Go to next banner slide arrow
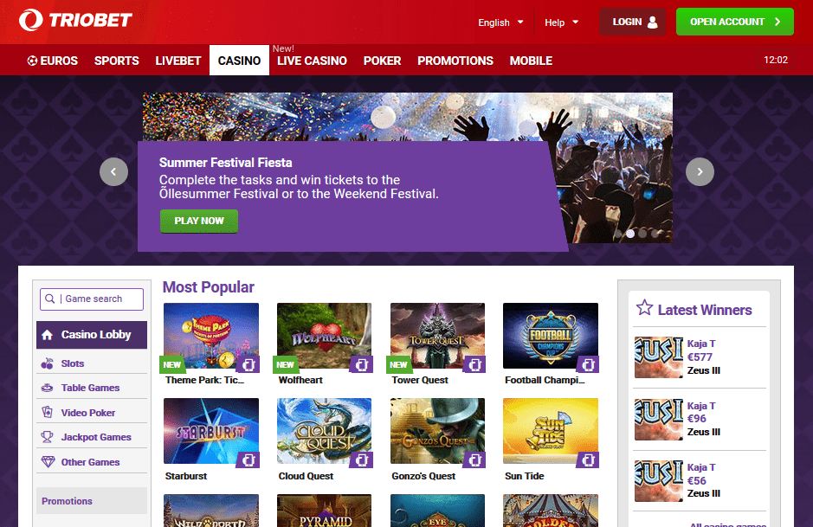The width and height of the screenshot is (813, 527). click(x=700, y=171)
